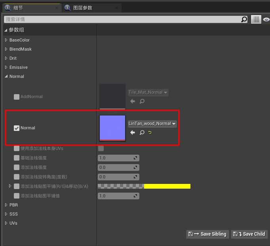Use selected asset arrow for LinTan_wood_Normal
The image size is (270, 246).
point(133,132)
